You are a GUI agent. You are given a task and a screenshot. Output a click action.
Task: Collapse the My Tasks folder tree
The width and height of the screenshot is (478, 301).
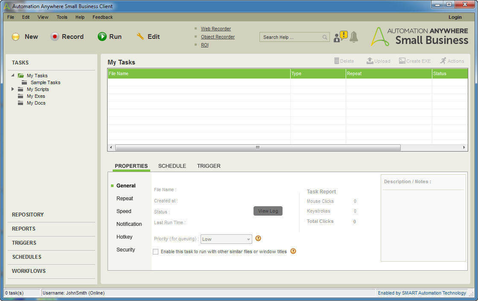pyautogui.click(x=13, y=75)
